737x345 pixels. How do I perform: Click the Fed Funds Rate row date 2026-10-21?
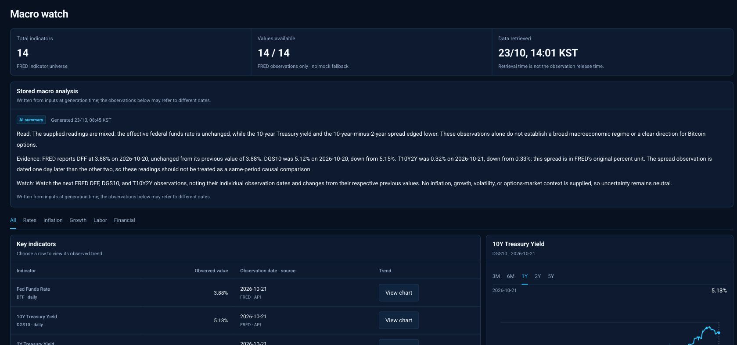coord(253,289)
